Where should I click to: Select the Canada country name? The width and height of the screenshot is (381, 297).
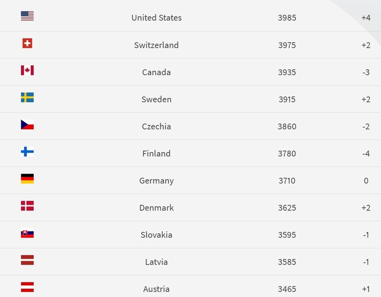pos(156,72)
